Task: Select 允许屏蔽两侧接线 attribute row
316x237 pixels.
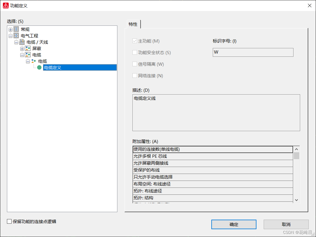Action: coord(213,163)
